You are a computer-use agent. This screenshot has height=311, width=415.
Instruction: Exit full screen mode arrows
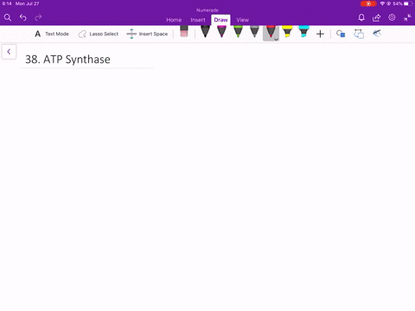click(407, 17)
